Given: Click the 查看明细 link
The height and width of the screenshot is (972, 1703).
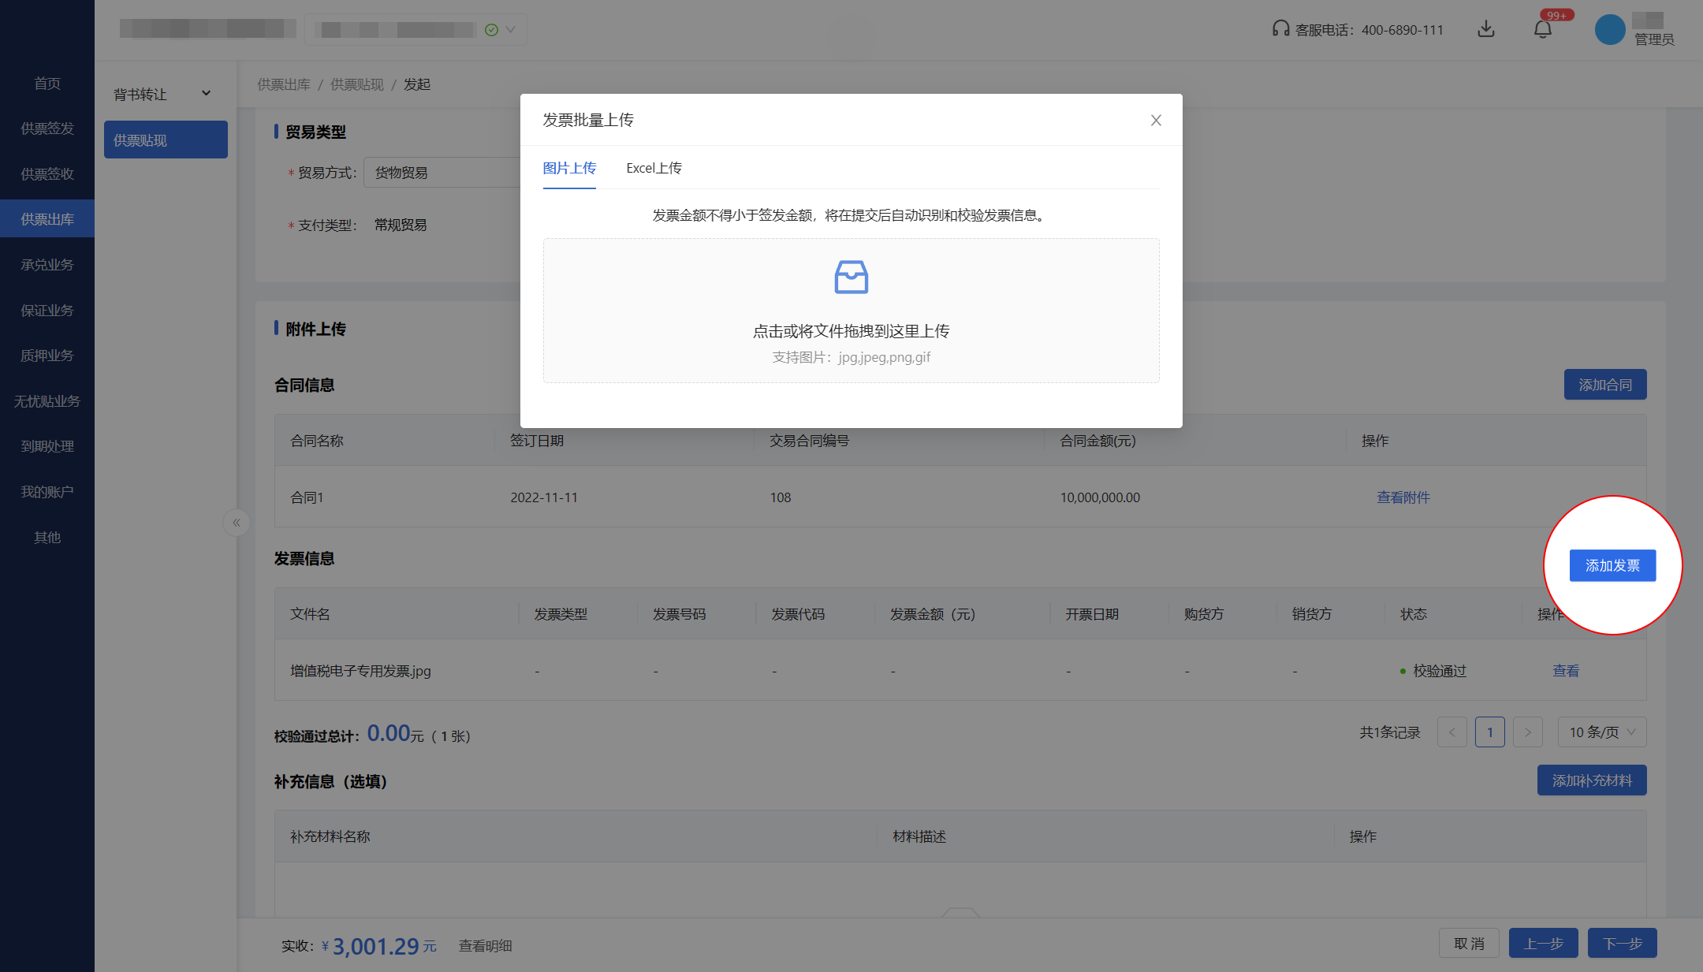Looking at the screenshot, I should pyautogui.click(x=486, y=945).
